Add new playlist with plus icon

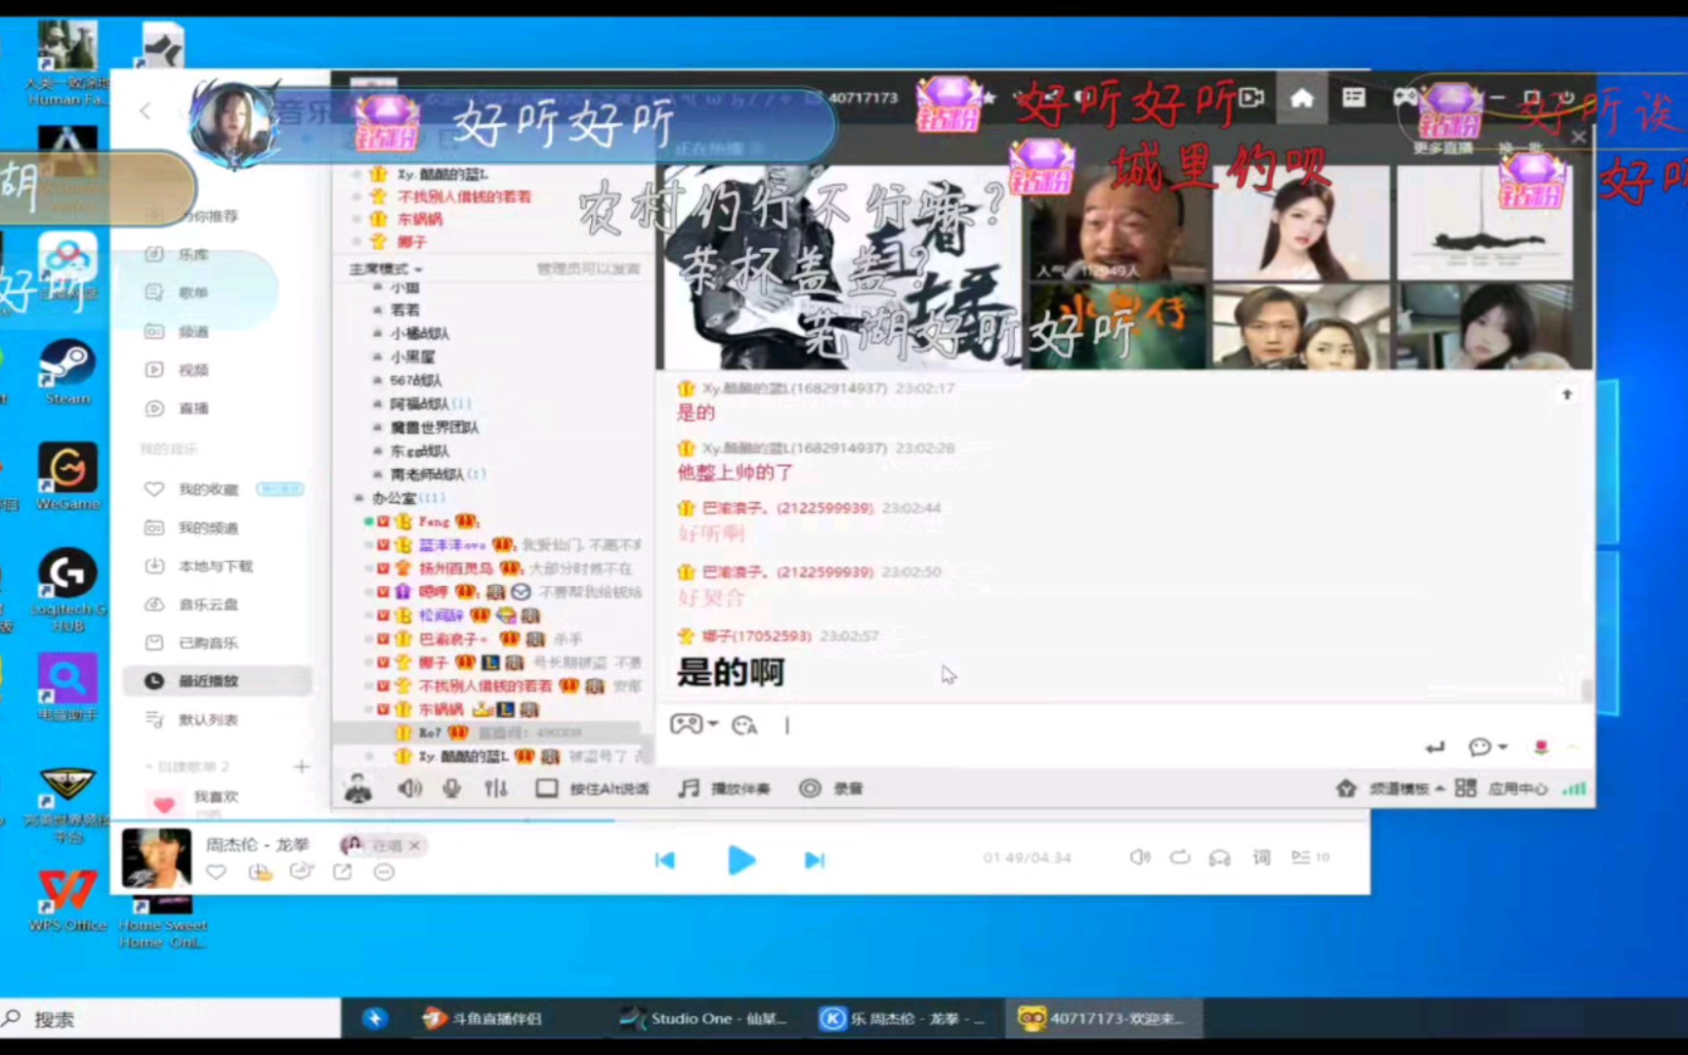[x=302, y=767]
